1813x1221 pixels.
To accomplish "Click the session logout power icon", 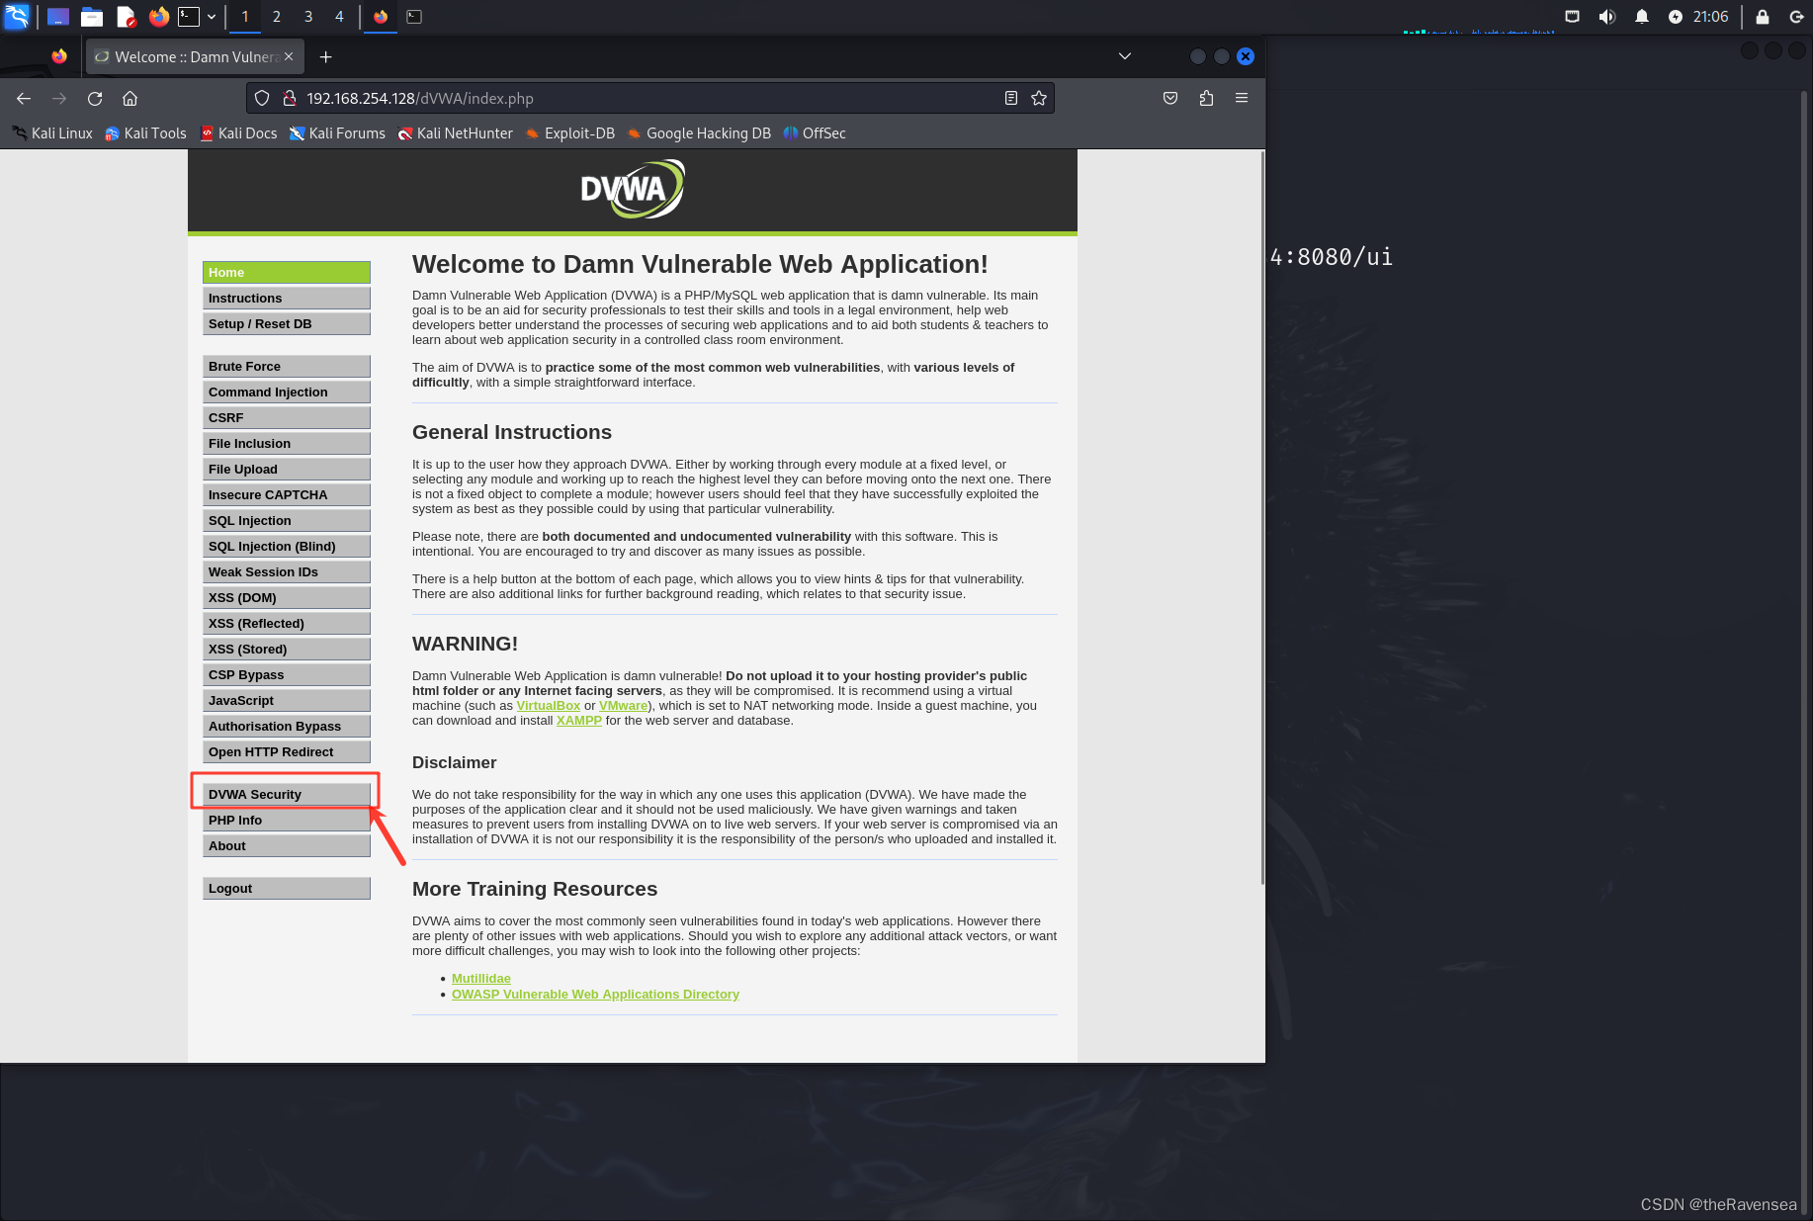I will coord(1796,17).
